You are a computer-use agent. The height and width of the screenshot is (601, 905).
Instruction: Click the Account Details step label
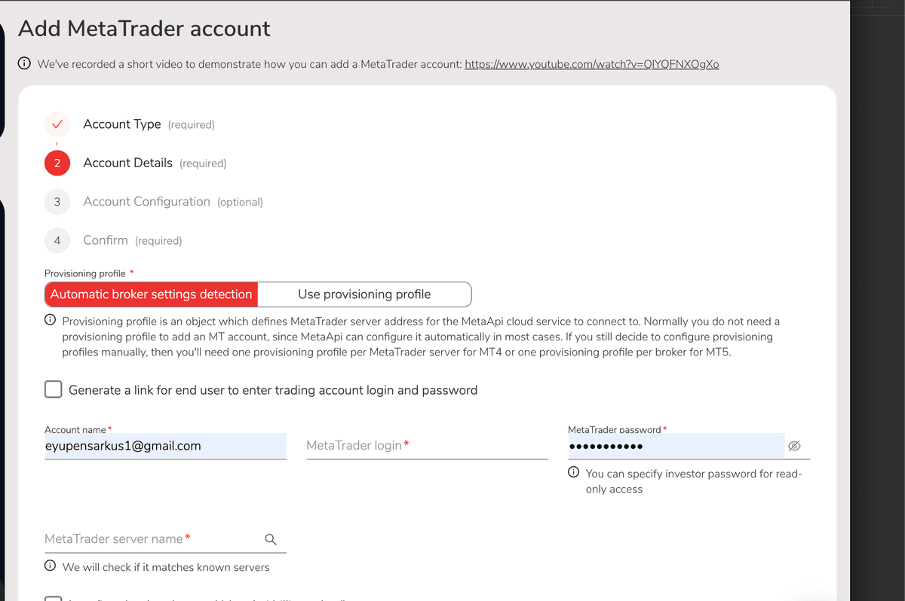(x=128, y=163)
